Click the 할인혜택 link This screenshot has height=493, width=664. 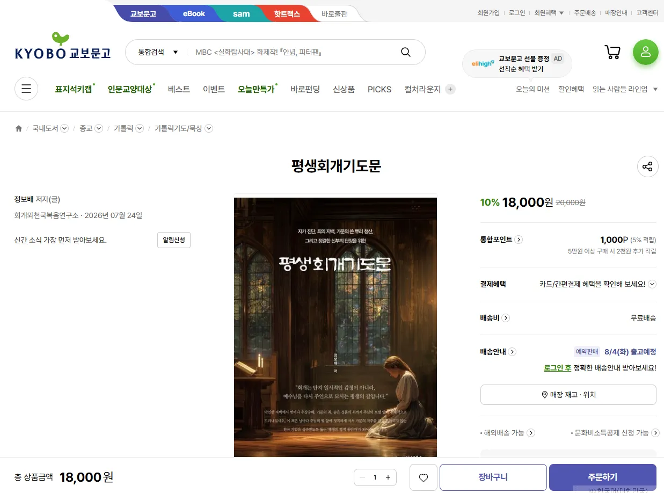click(x=571, y=89)
